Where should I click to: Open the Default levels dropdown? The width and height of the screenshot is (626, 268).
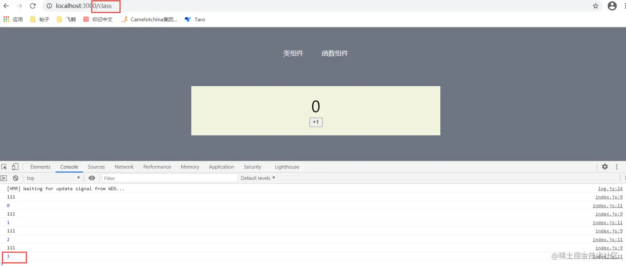point(258,178)
